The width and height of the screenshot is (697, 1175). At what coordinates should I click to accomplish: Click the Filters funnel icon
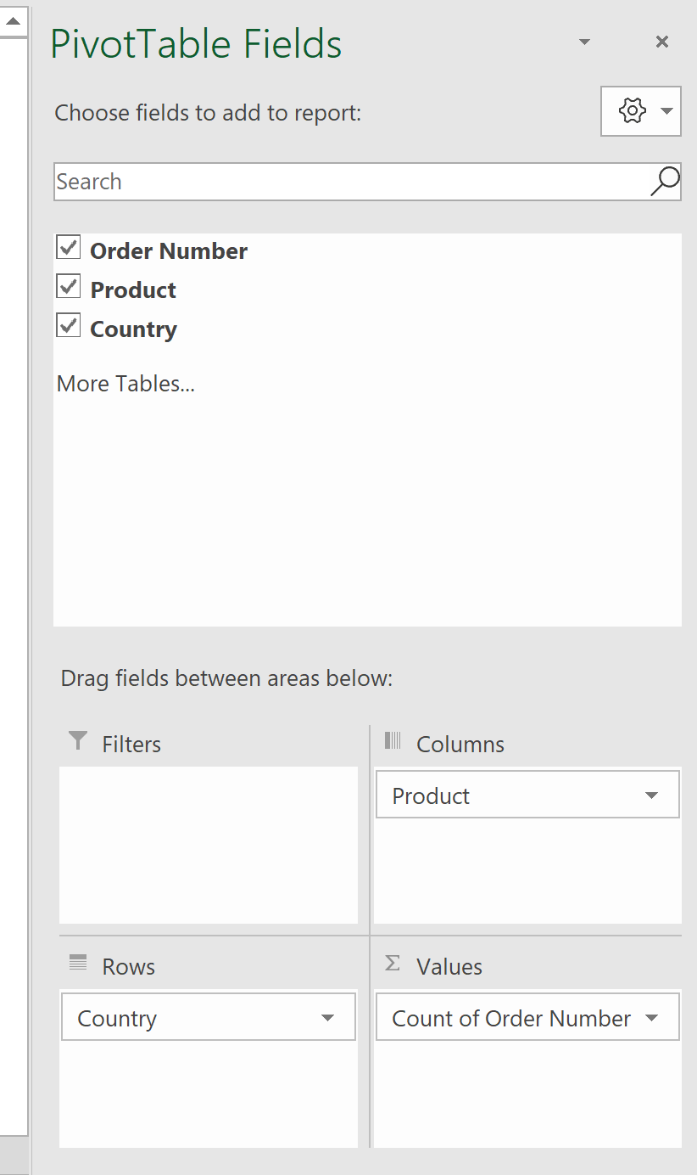point(77,742)
